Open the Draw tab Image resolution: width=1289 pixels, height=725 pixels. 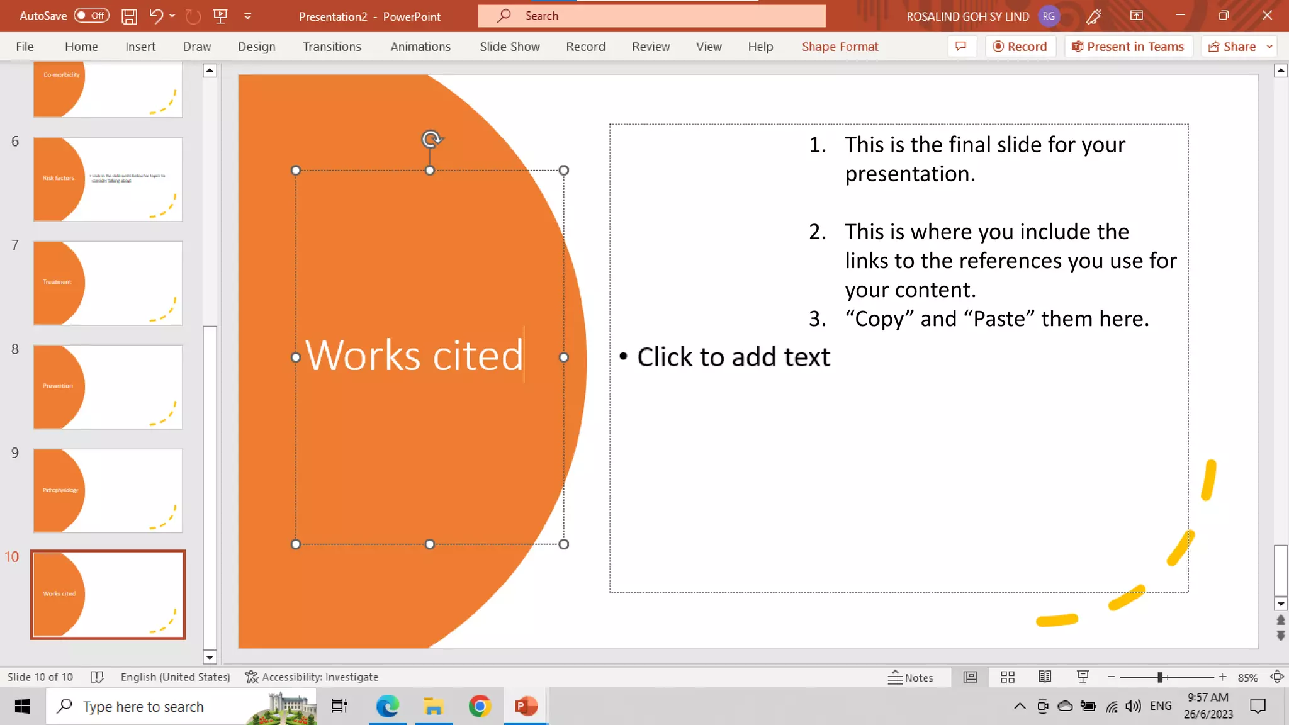197,47
